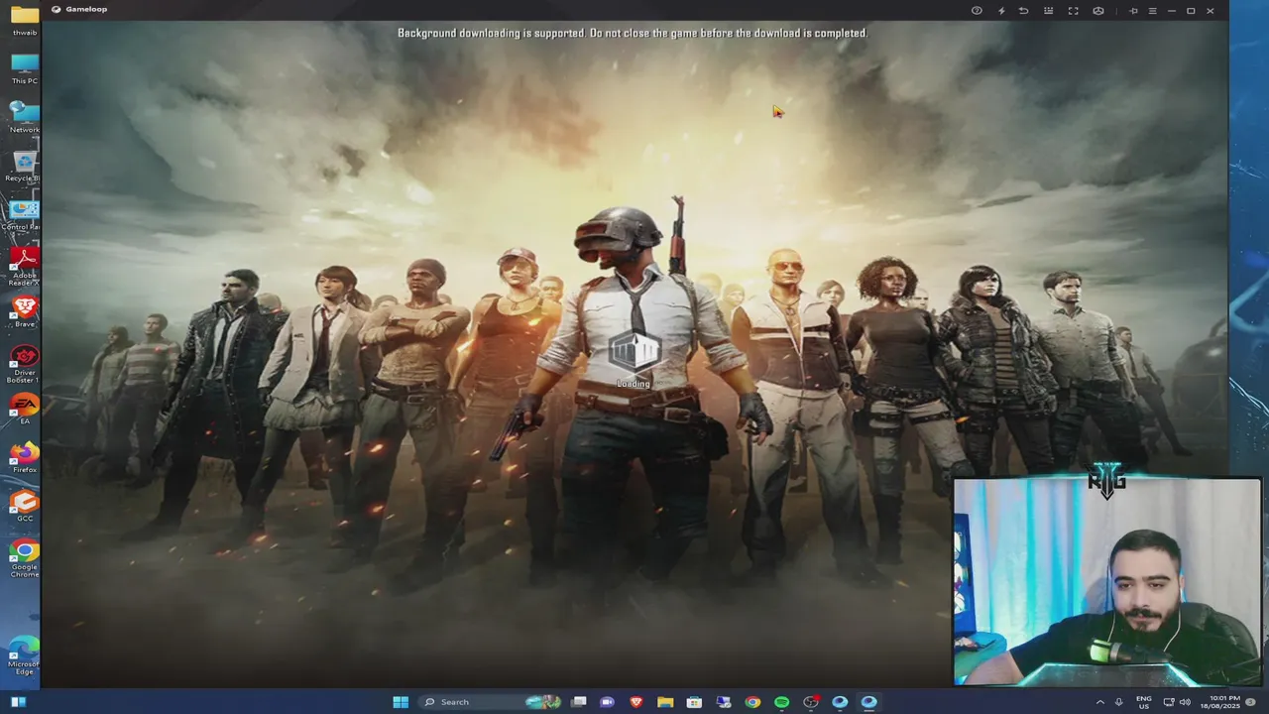Image resolution: width=1269 pixels, height=714 pixels.
Task: Select the Recycle Bin desktop icon
Action: pyautogui.click(x=24, y=166)
